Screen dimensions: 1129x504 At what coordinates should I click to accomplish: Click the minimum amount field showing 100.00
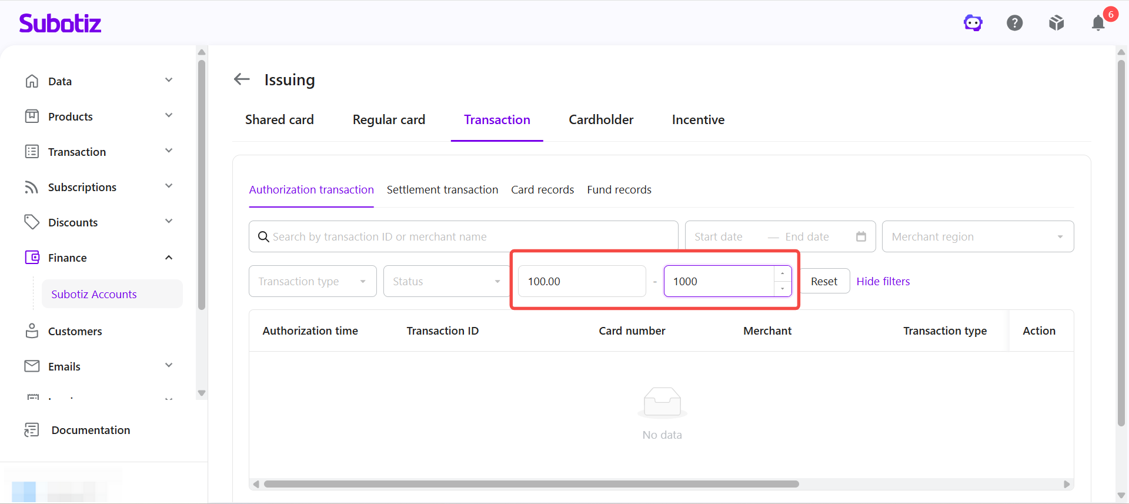click(582, 281)
